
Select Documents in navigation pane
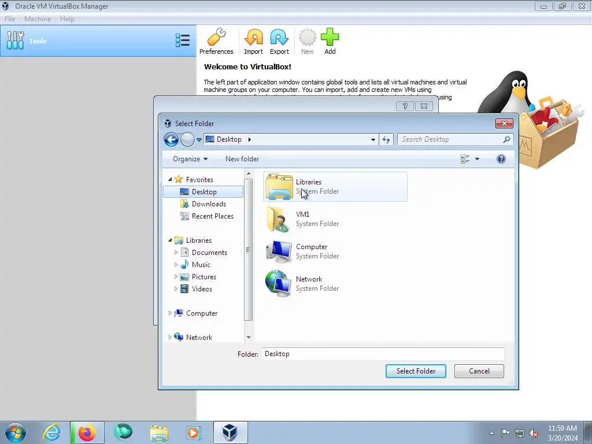[x=204, y=252]
